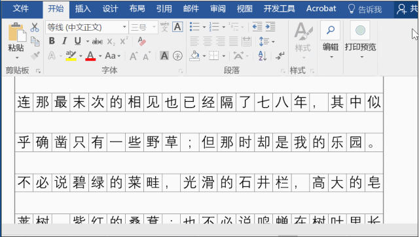Click the shading paint bucket icon
This screenshot has height=237, width=419.
click(x=195, y=55)
